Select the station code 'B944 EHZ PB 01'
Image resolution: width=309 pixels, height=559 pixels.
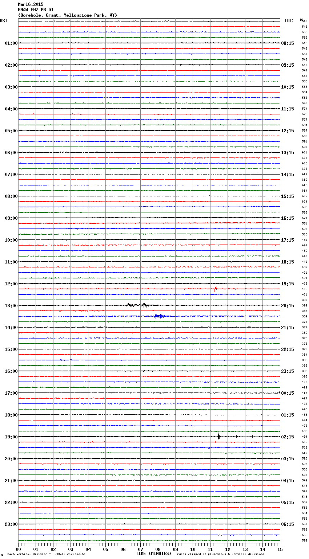(36, 10)
